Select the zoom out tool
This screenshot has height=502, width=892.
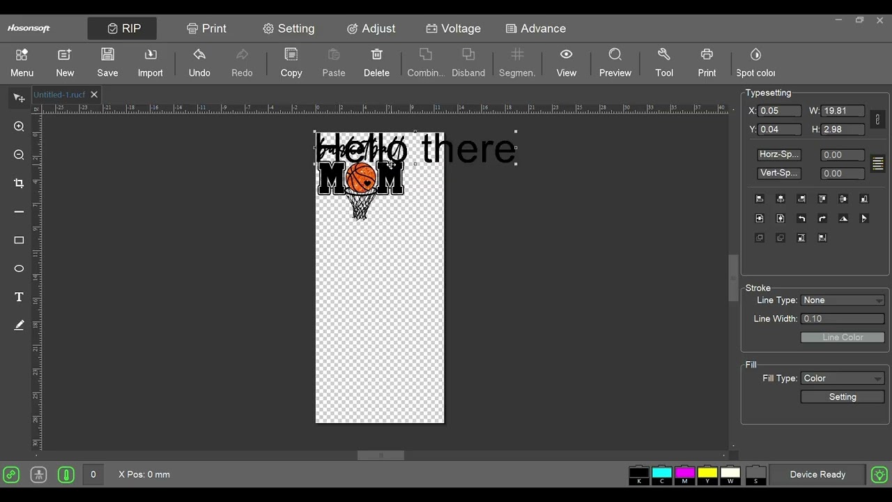tap(19, 155)
